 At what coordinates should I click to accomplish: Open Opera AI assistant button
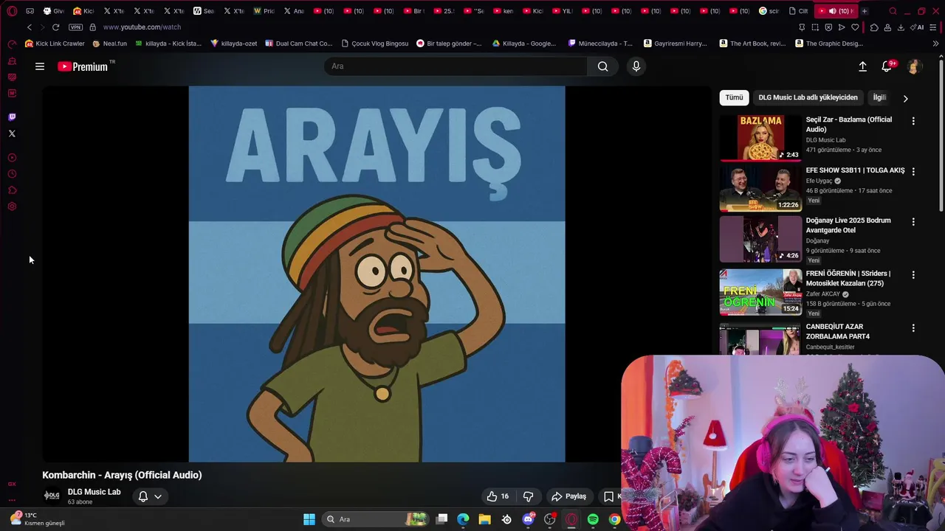[x=918, y=27]
